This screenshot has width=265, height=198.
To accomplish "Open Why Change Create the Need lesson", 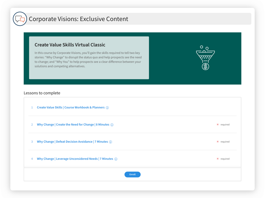I will click(x=73, y=125).
